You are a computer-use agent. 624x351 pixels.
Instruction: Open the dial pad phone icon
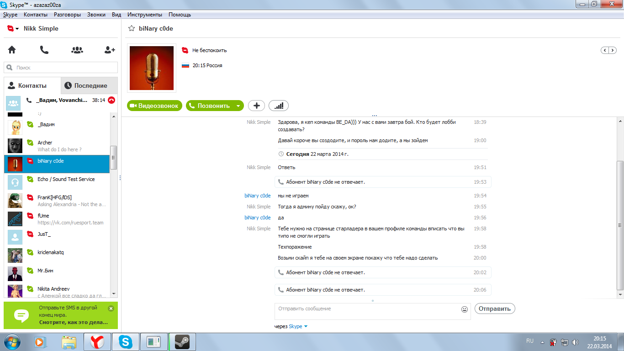point(44,50)
